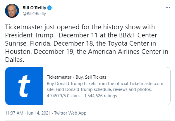Click the word 'Dallas.' ending the tweet
The image size is (175, 121).
(15, 60)
